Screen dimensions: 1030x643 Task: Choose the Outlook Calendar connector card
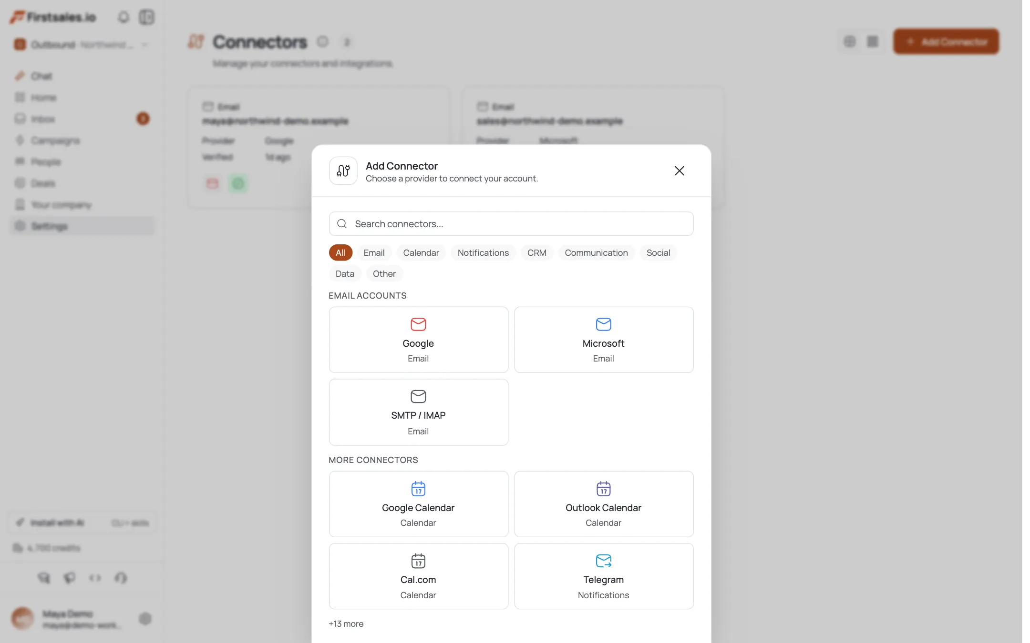[x=604, y=504]
